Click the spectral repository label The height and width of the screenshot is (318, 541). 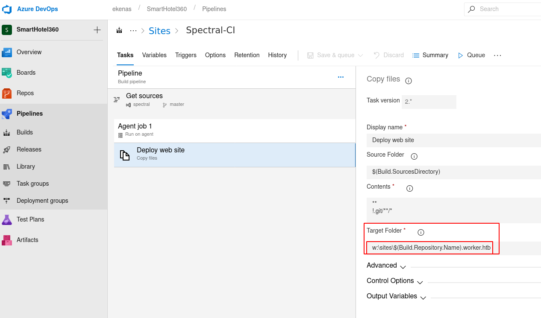pos(141,104)
